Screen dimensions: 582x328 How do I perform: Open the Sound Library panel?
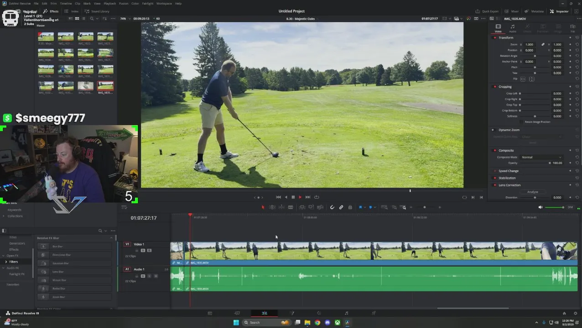coord(97,11)
